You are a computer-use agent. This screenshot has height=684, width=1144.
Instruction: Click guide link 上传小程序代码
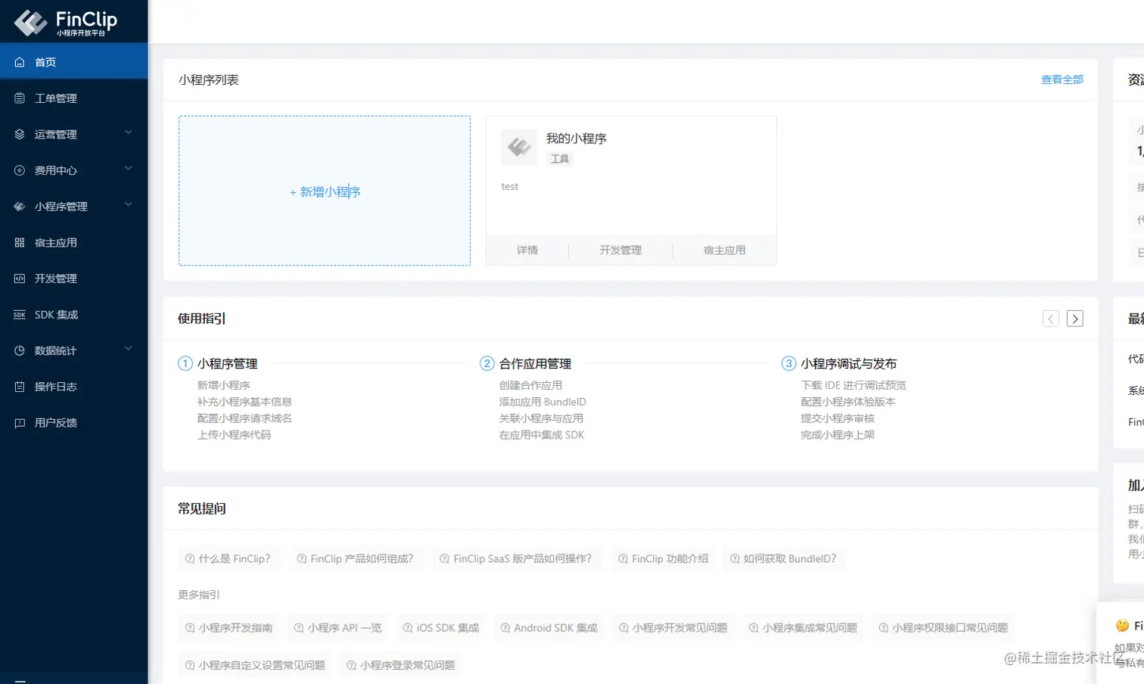(x=234, y=435)
